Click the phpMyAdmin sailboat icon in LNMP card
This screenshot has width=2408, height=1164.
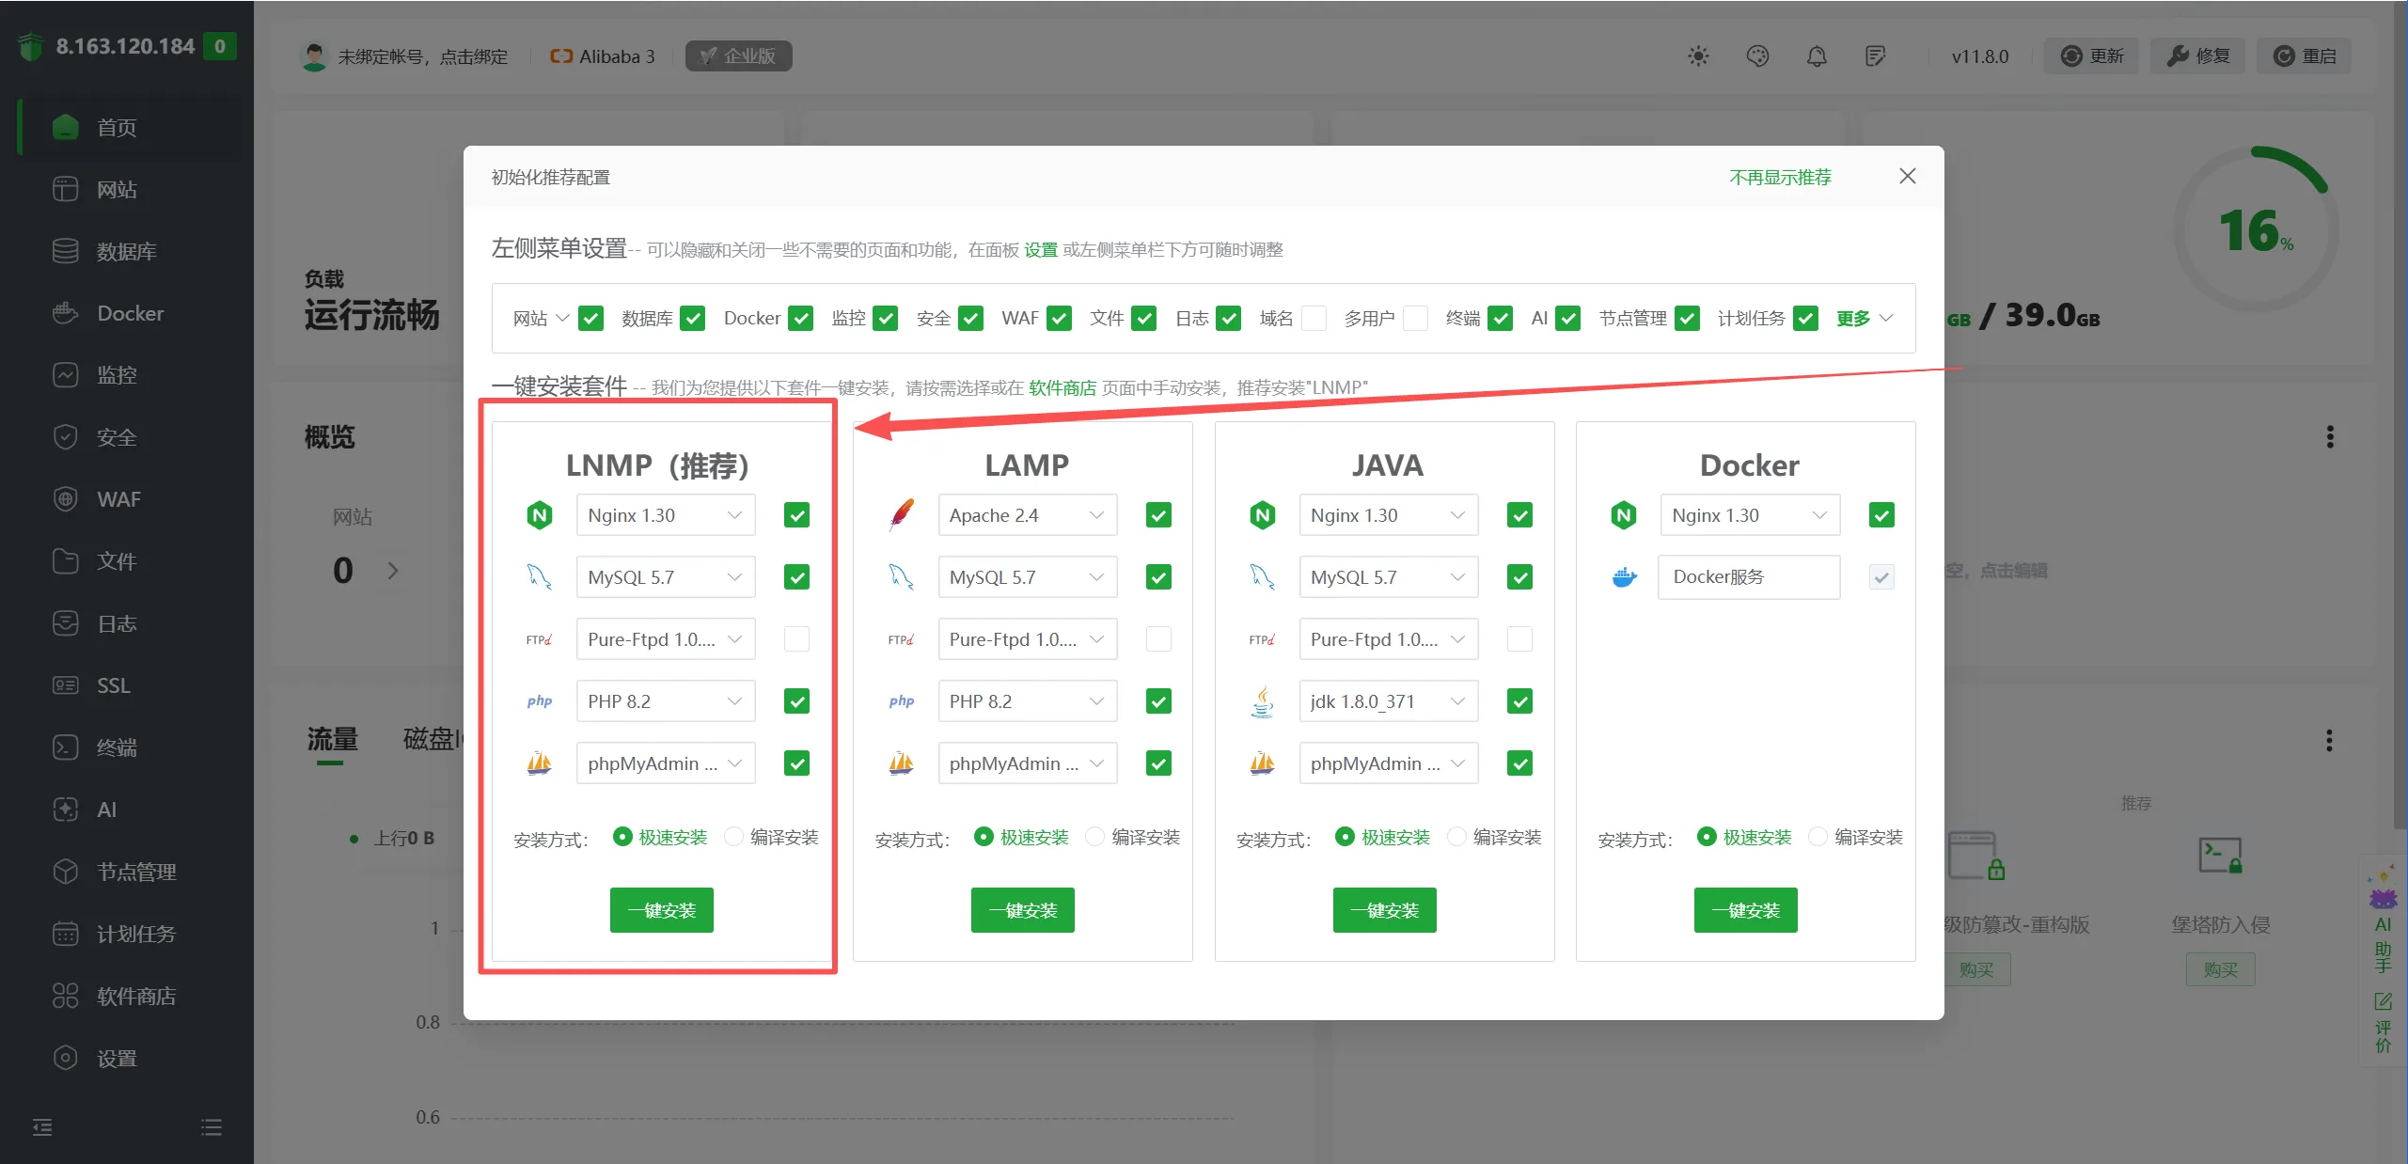[540, 763]
